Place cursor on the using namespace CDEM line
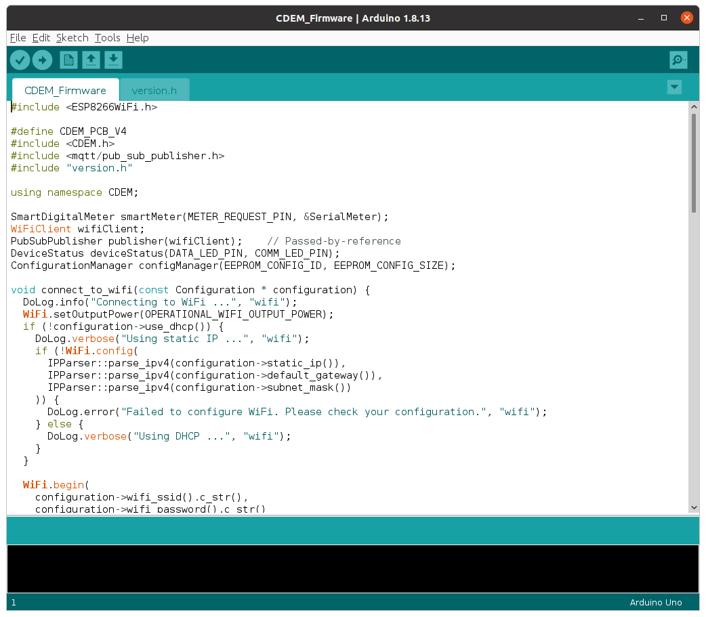 pos(75,192)
